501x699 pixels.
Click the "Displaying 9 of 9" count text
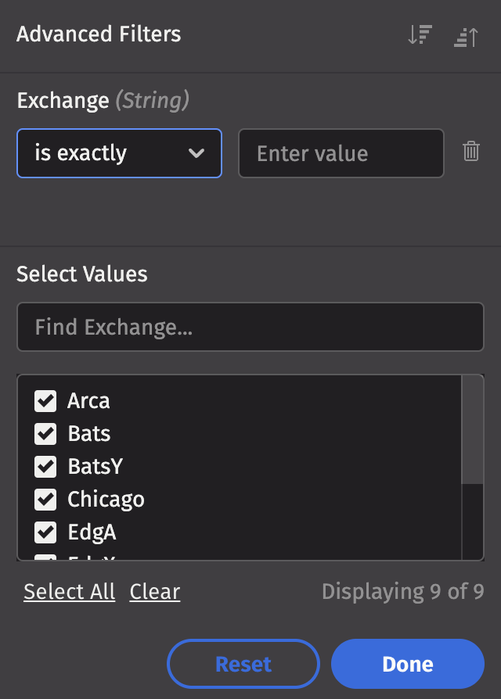[x=402, y=591]
